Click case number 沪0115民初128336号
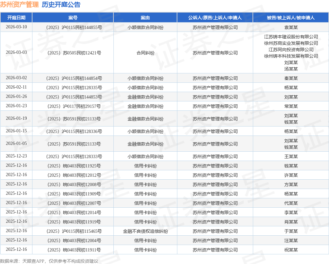This screenshot has width=329, height=264. point(74,131)
